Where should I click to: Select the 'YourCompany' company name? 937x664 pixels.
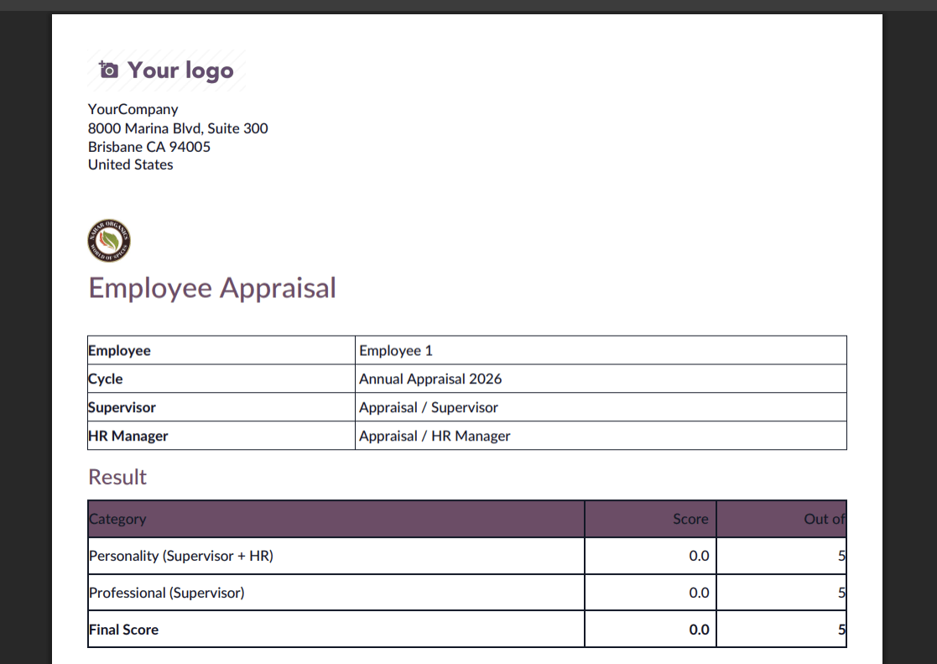coord(133,109)
